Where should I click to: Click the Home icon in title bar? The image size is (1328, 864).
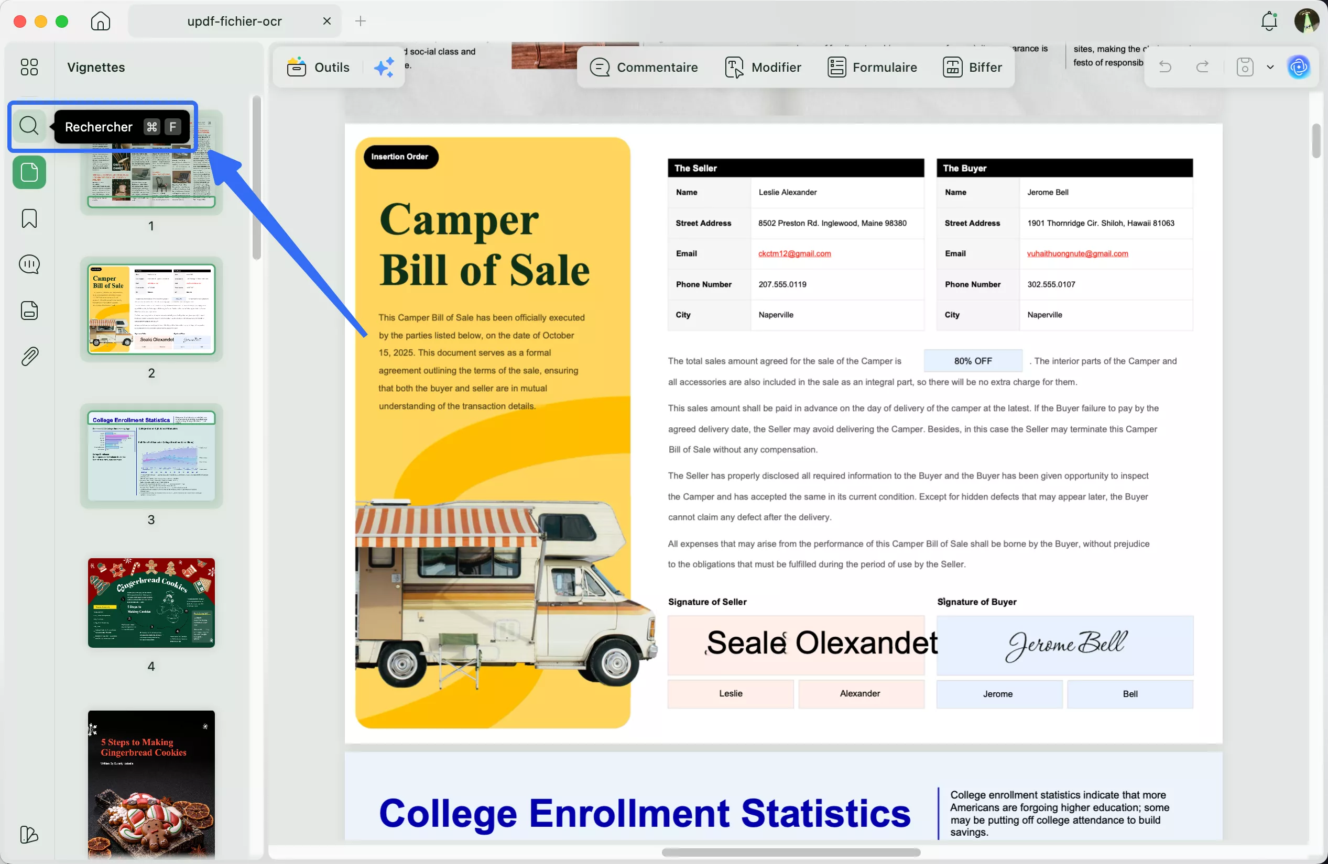click(101, 21)
